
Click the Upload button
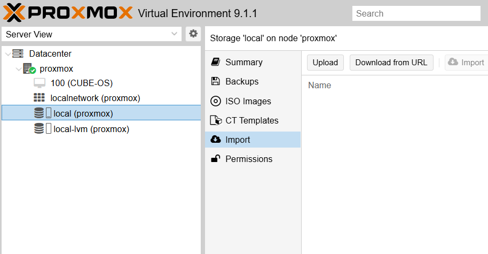click(325, 63)
